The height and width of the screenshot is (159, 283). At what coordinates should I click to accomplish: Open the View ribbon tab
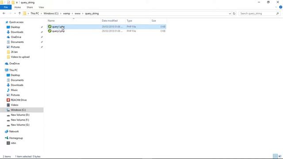click(41, 7)
